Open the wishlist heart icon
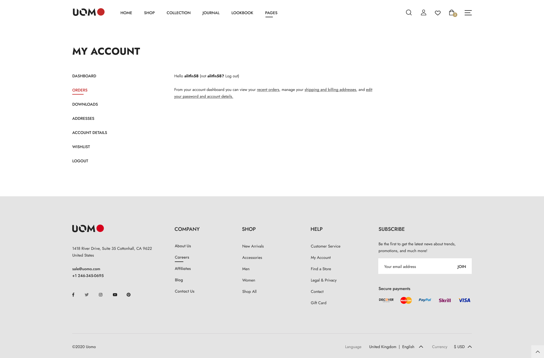This screenshot has height=358, width=544. click(437, 13)
